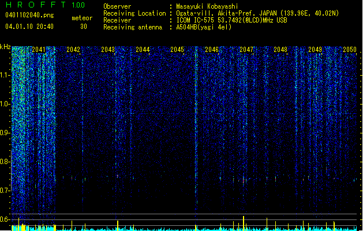Click the 2046 time marker
This screenshot has width=363, height=231.
click(x=212, y=50)
